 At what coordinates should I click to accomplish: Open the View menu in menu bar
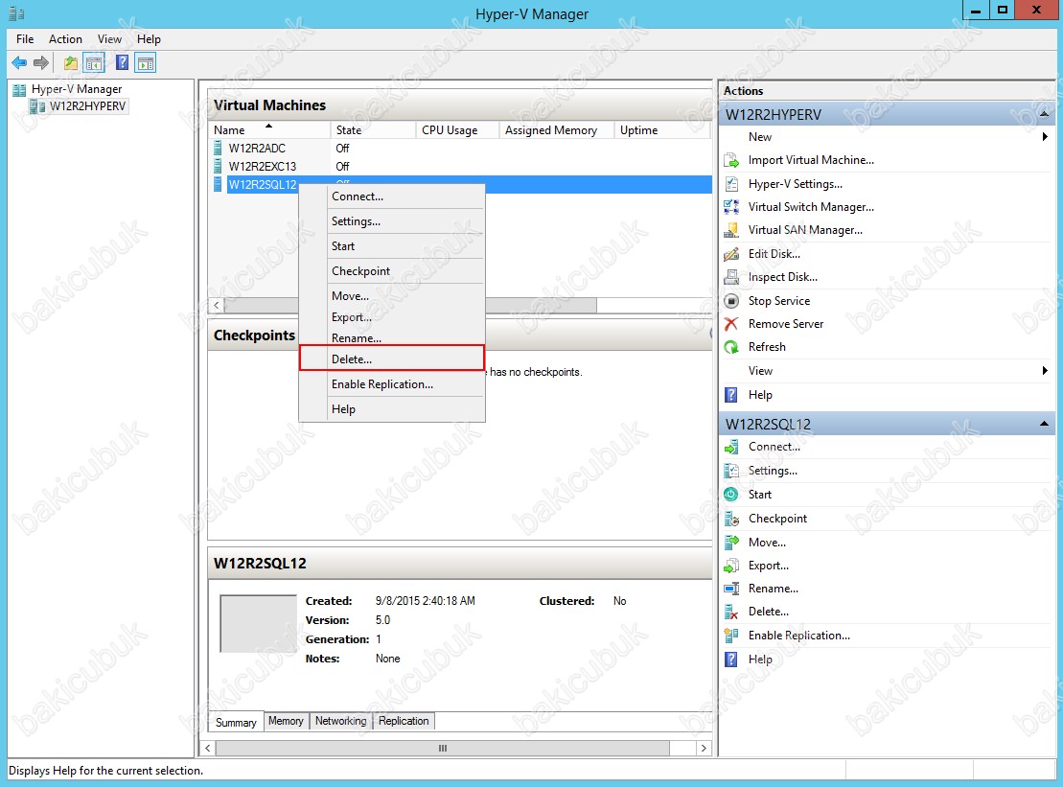tap(110, 39)
